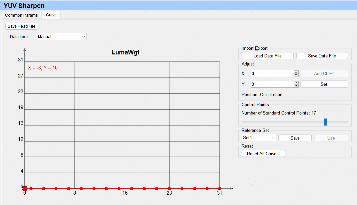Open the Data Item dropdown
This screenshot has width=357, height=205.
(62, 37)
